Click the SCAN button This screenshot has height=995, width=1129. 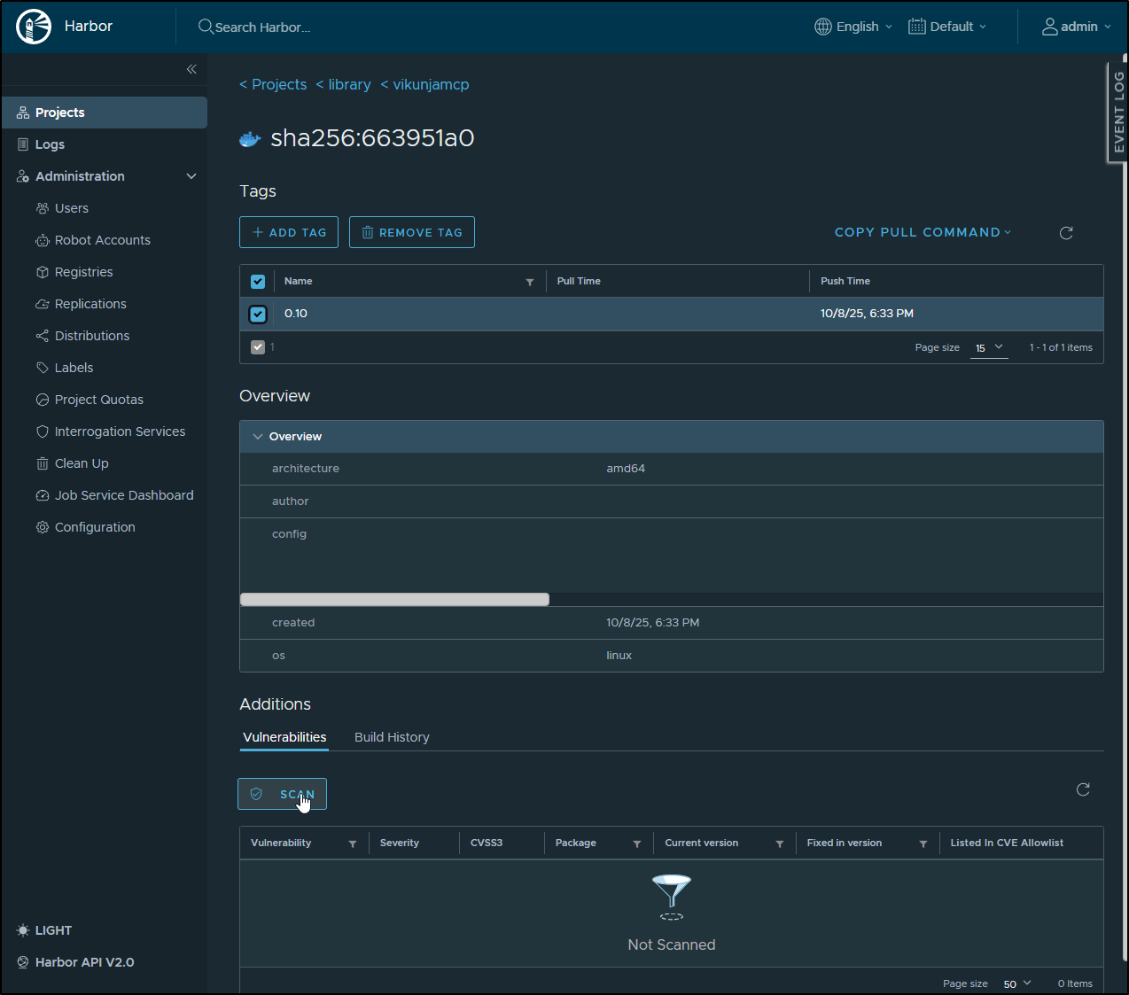pos(283,794)
